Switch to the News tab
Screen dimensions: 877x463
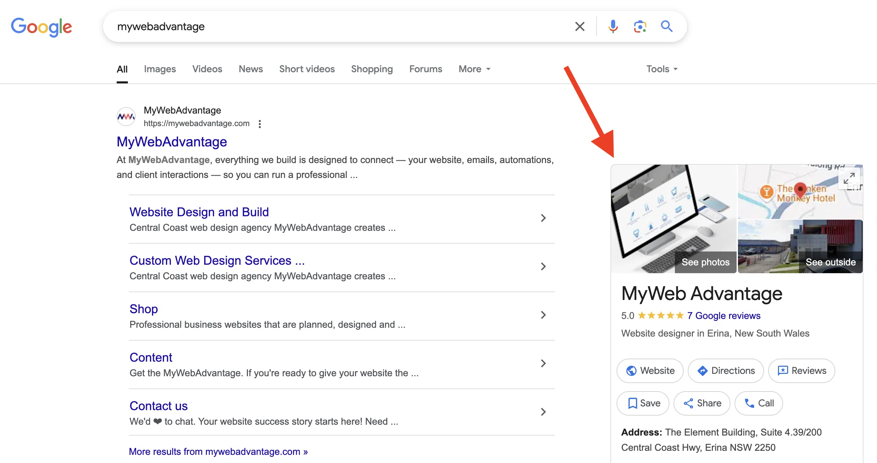click(x=251, y=69)
